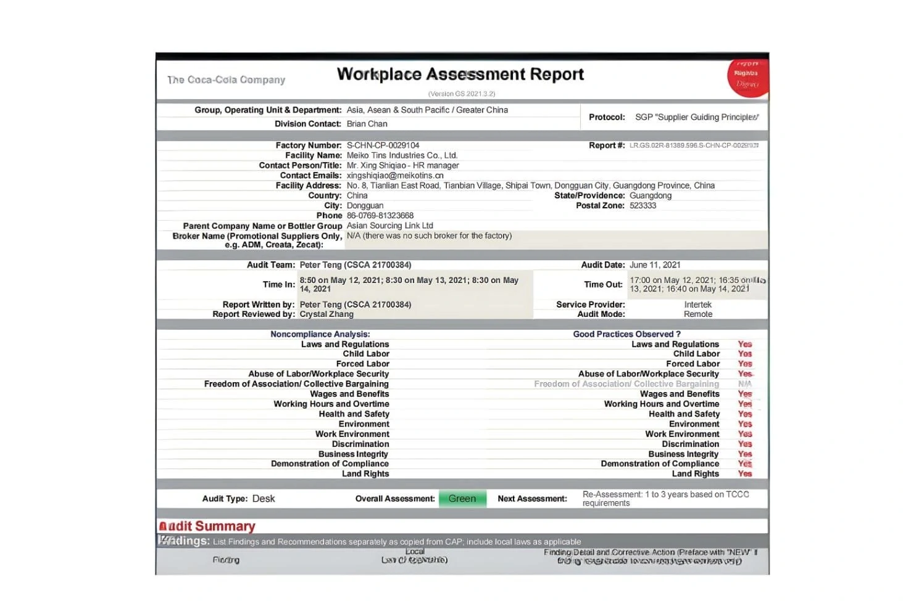903x601 pixels.
Task: Click the red 'Yes' for Good Practices Discrimination
Action: 745,444
